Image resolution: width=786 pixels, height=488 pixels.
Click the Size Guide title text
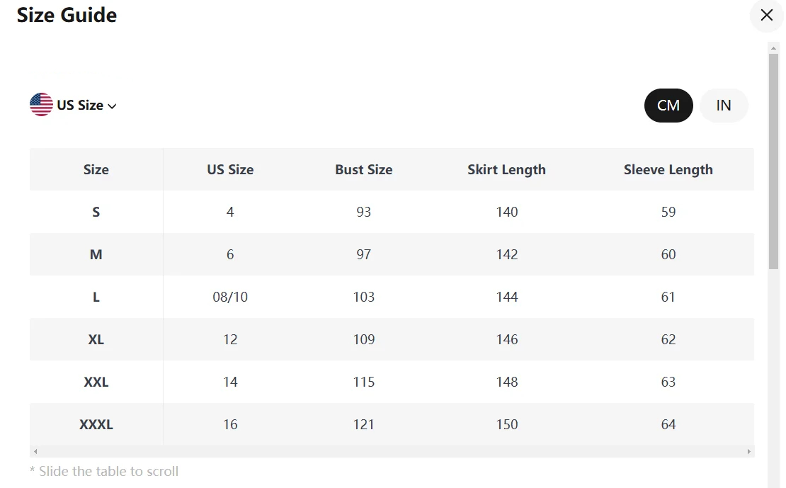[x=67, y=15]
